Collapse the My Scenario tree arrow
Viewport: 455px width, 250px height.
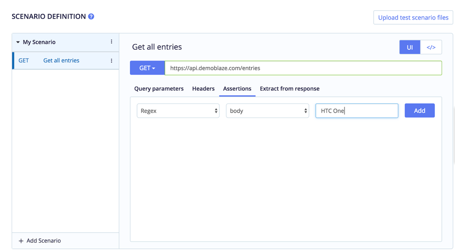click(x=18, y=42)
